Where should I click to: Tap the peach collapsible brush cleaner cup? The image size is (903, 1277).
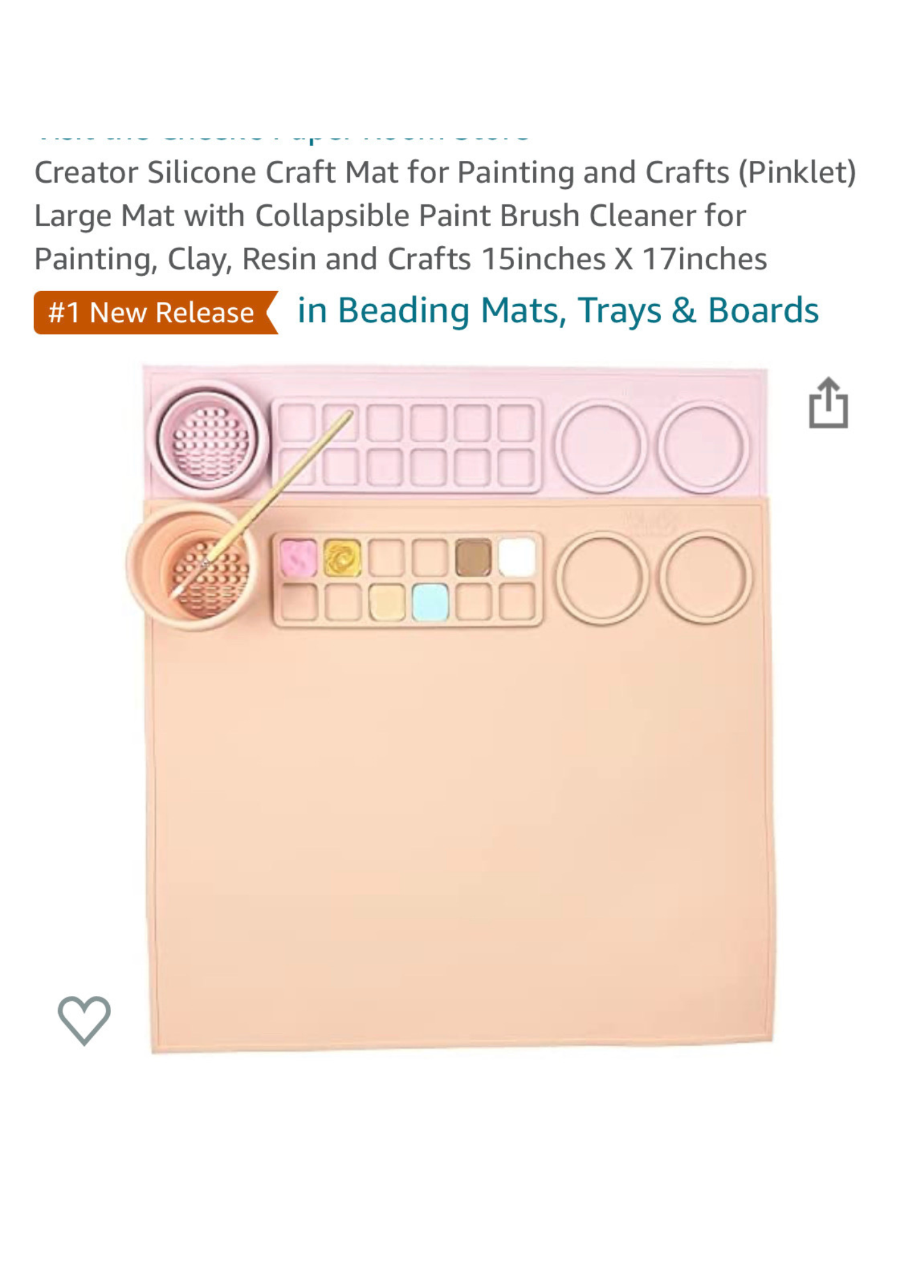tap(193, 565)
